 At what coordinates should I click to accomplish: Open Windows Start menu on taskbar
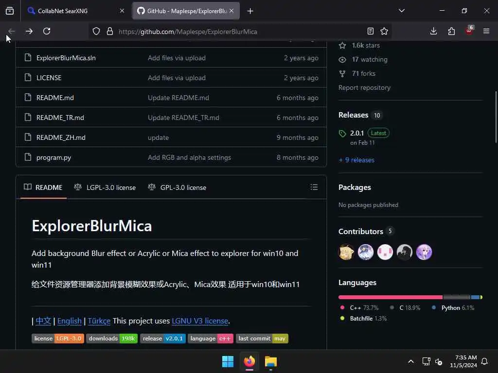click(228, 361)
